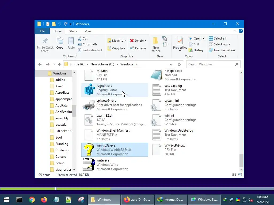Click the Cut scissors icon
This screenshot has width=274, height=205.
(80, 38)
